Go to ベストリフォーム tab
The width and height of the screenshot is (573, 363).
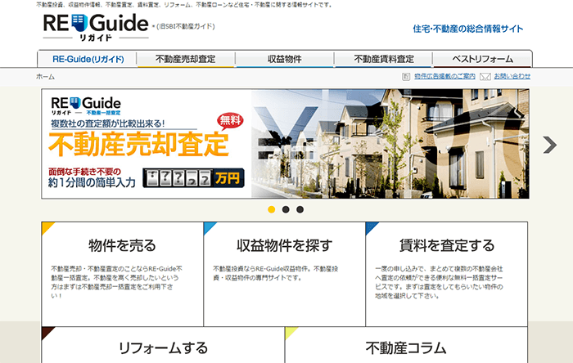482,59
